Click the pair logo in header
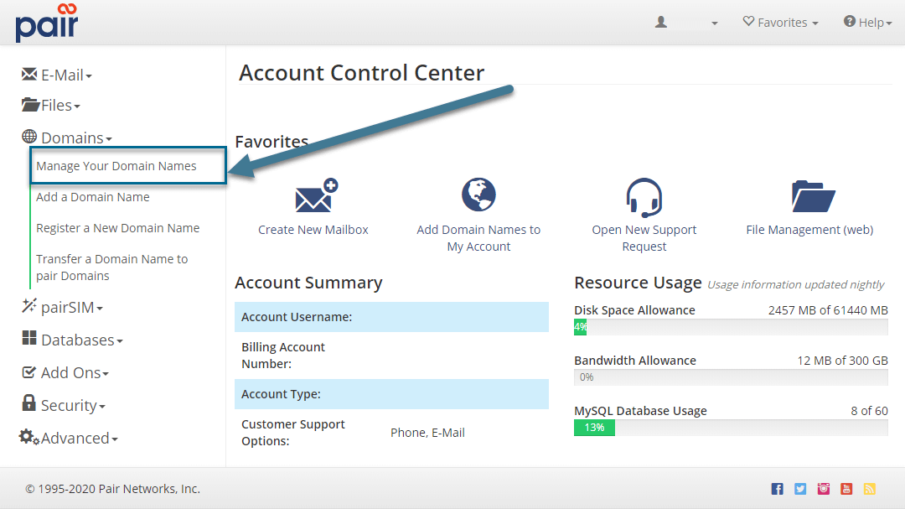Image resolution: width=905 pixels, height=509 pixels. click(46, 23)
